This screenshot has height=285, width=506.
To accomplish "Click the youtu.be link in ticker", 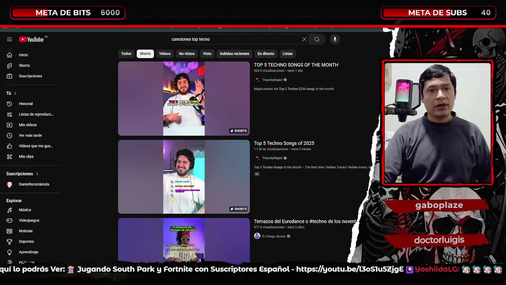I will 349,269.
